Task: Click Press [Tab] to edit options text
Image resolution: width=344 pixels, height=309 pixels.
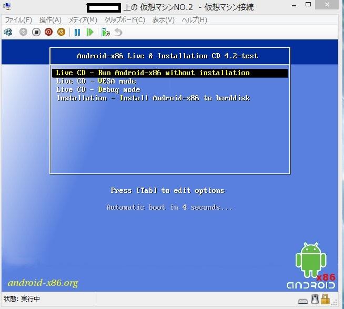Action: 168,190
